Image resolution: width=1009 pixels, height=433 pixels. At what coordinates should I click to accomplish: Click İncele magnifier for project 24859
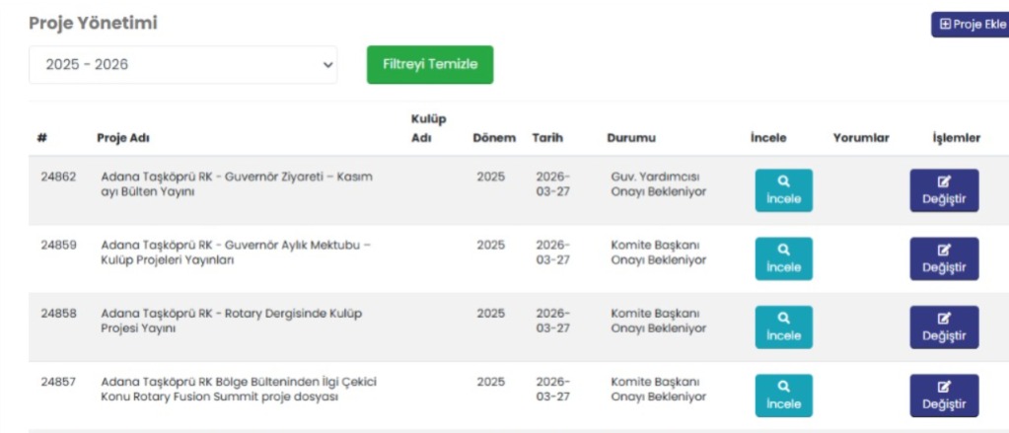click(x=784, y=251)
